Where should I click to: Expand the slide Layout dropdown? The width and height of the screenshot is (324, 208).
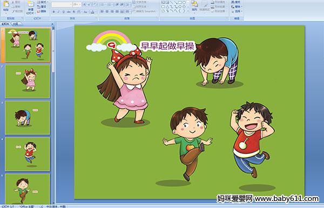(x=43, y=2)
